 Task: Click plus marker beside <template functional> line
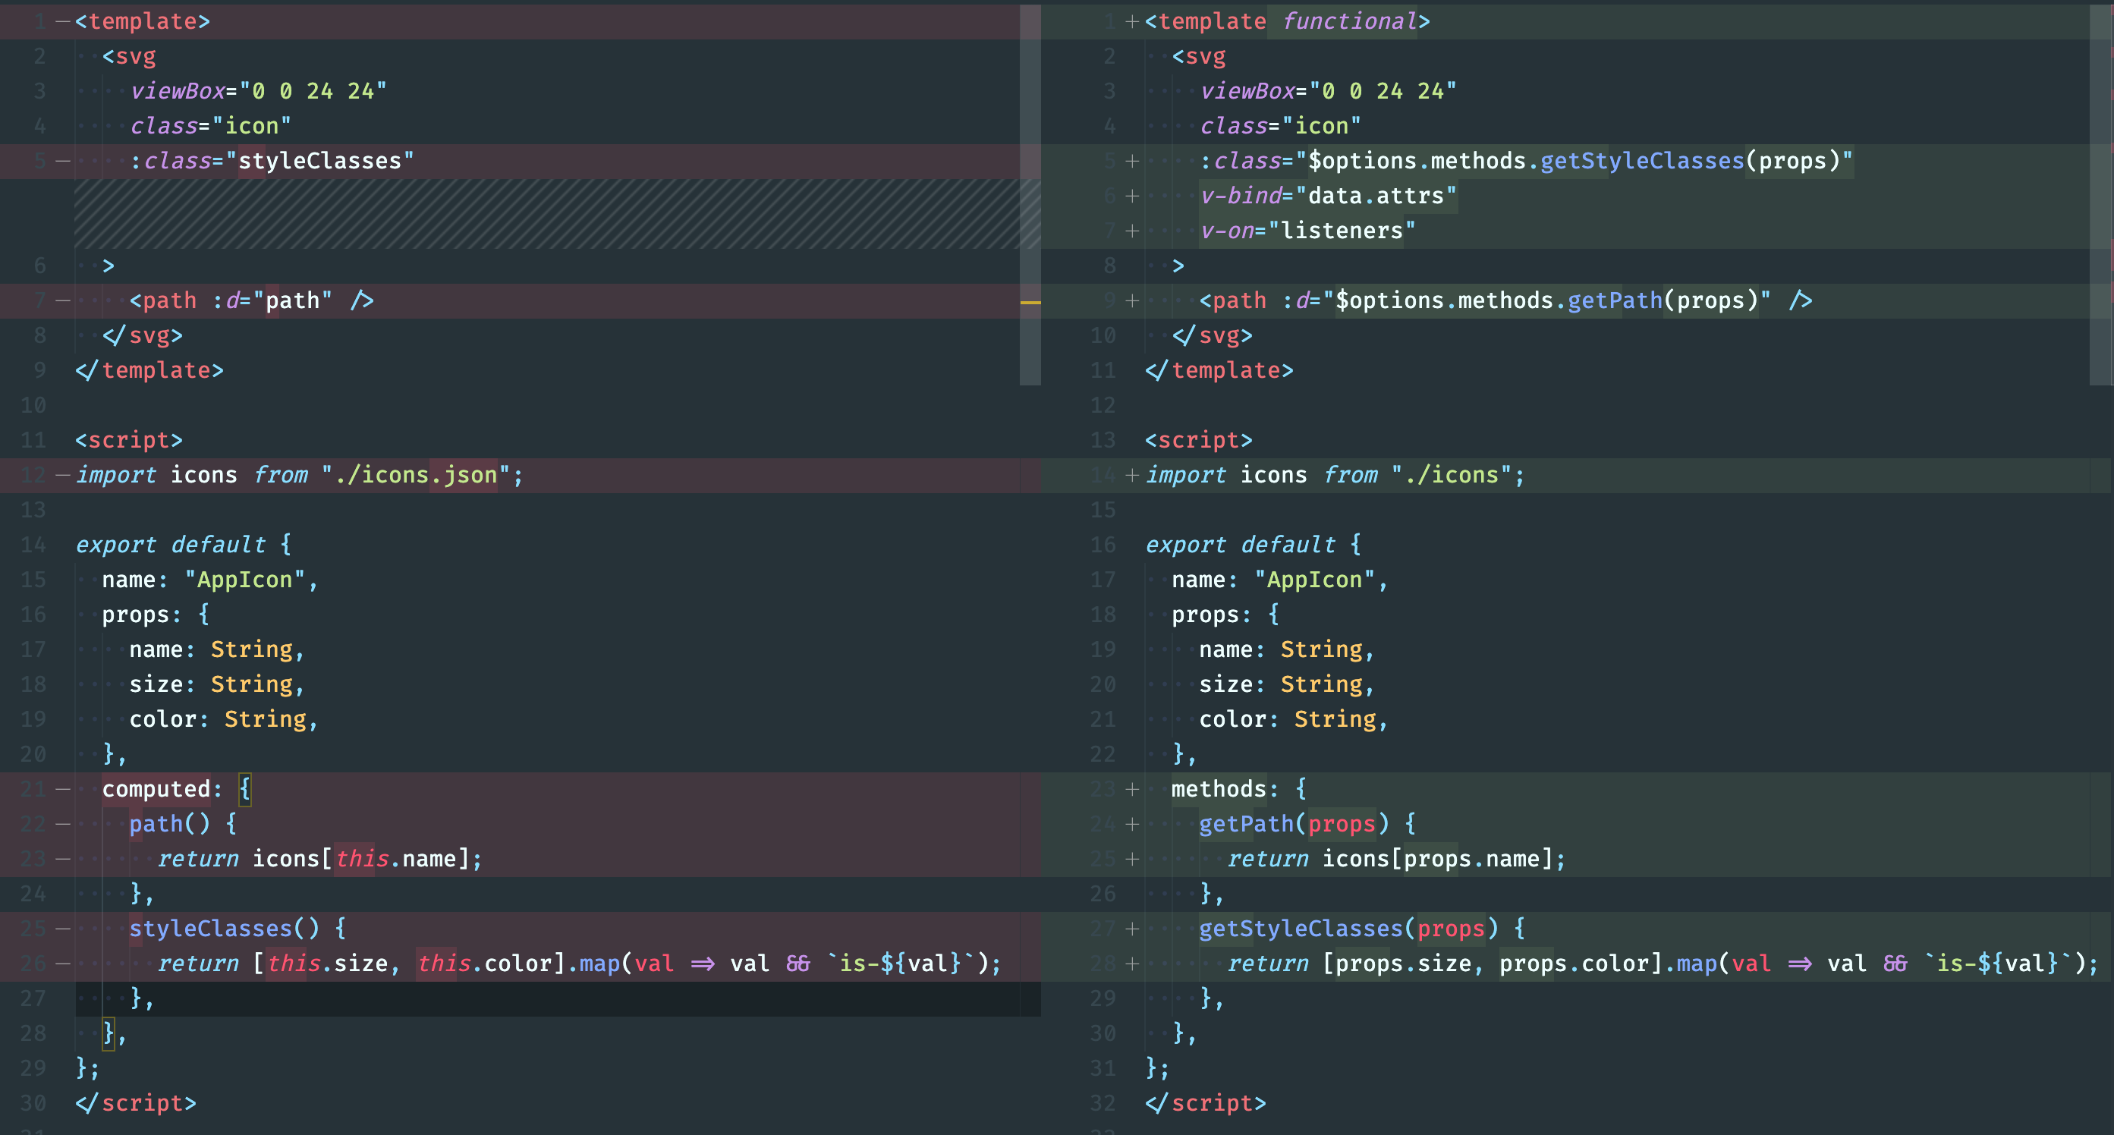[1132, 21]
